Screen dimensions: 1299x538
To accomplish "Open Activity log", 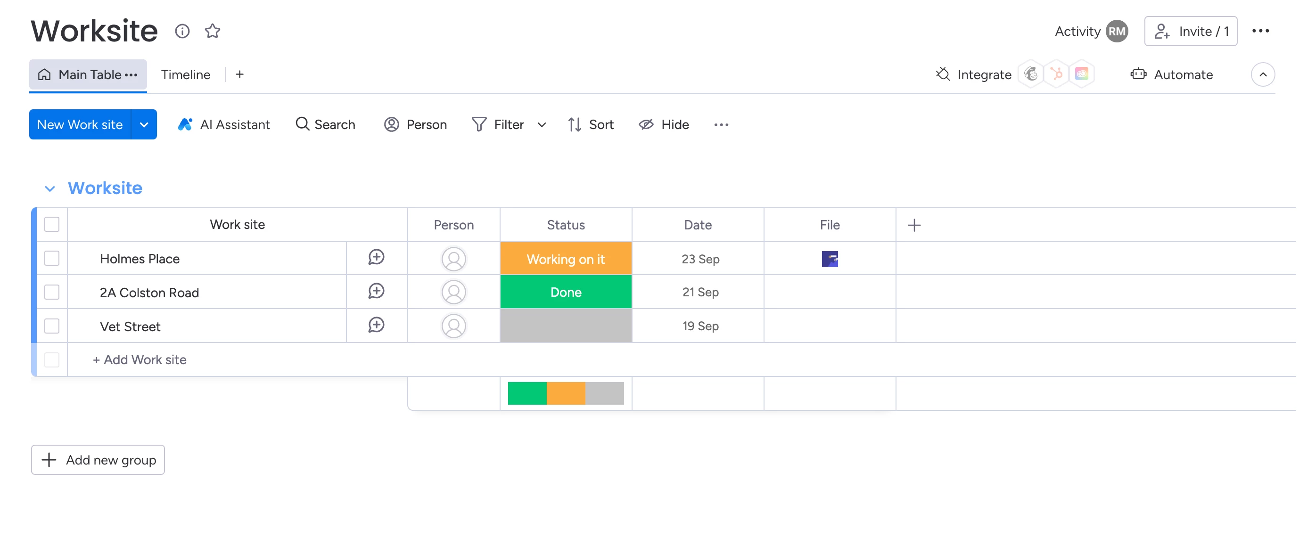I will pos(1077,31).
